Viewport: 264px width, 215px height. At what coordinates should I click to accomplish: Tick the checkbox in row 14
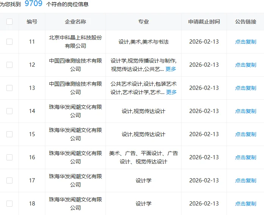point(9,111)
